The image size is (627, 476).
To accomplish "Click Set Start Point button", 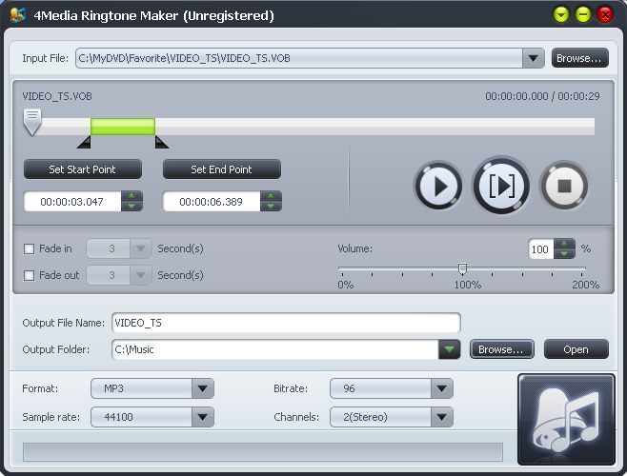I will tap(83, 169).
